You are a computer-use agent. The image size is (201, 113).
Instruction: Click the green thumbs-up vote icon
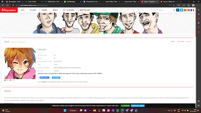coord(5,80)
